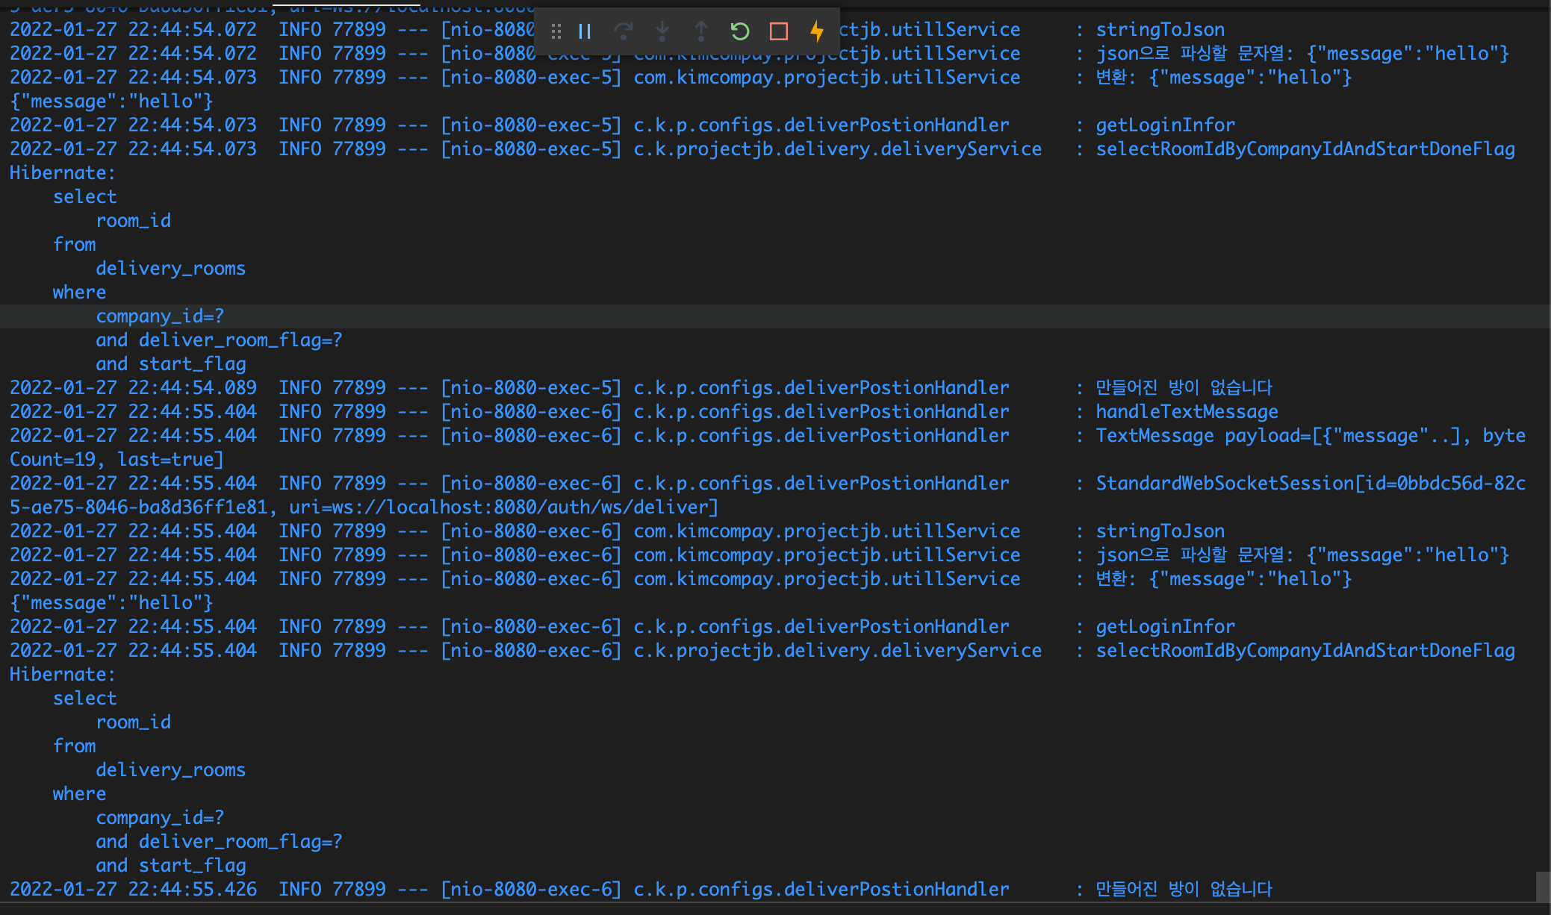Click selectRoomIdByCompanyIdAndStartDoneFlag on exec-6 thread
Screen dimensions: 1551x915
click(x=1305, y=651)
